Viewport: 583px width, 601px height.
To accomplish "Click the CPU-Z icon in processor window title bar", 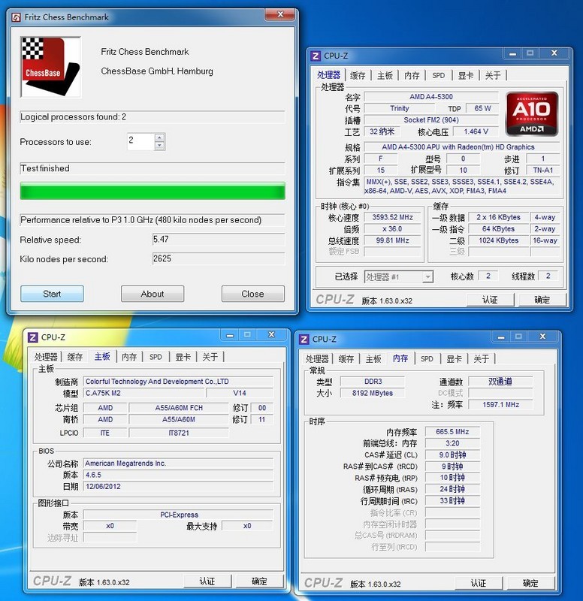I will [316, 56].
